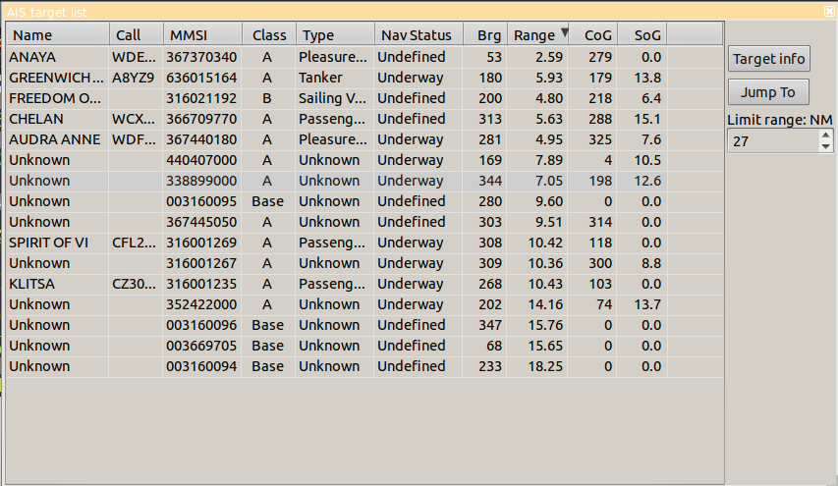Select the AUDRA ANNE row
The image size is (838, 486).
click(55, 139)
